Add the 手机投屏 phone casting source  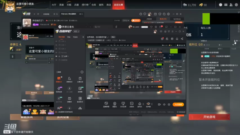click(123, 105)
